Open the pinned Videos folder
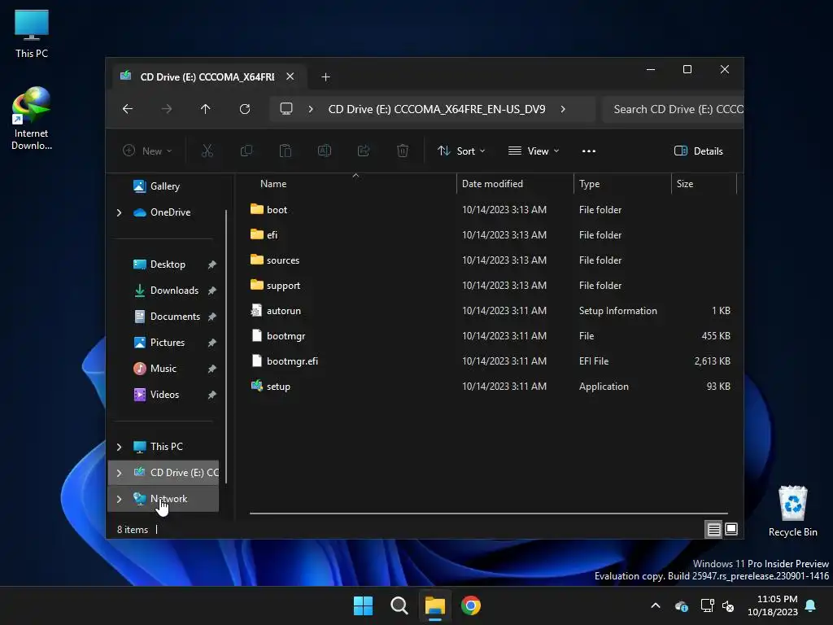Image resolution: width=833 pixels, height=625 pixels. (x=164, y=395)
